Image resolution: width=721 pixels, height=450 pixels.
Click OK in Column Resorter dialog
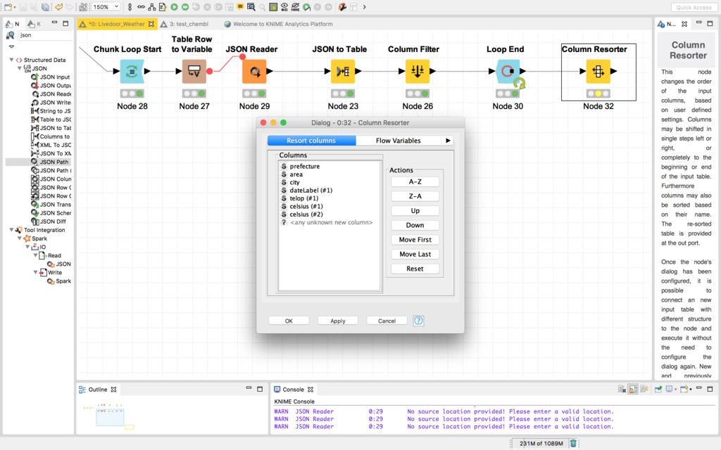289,321
